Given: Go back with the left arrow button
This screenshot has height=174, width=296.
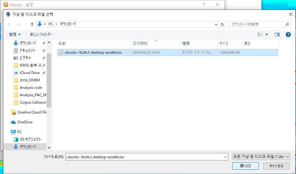Looking at the screenshot, I should pos(9,24).
